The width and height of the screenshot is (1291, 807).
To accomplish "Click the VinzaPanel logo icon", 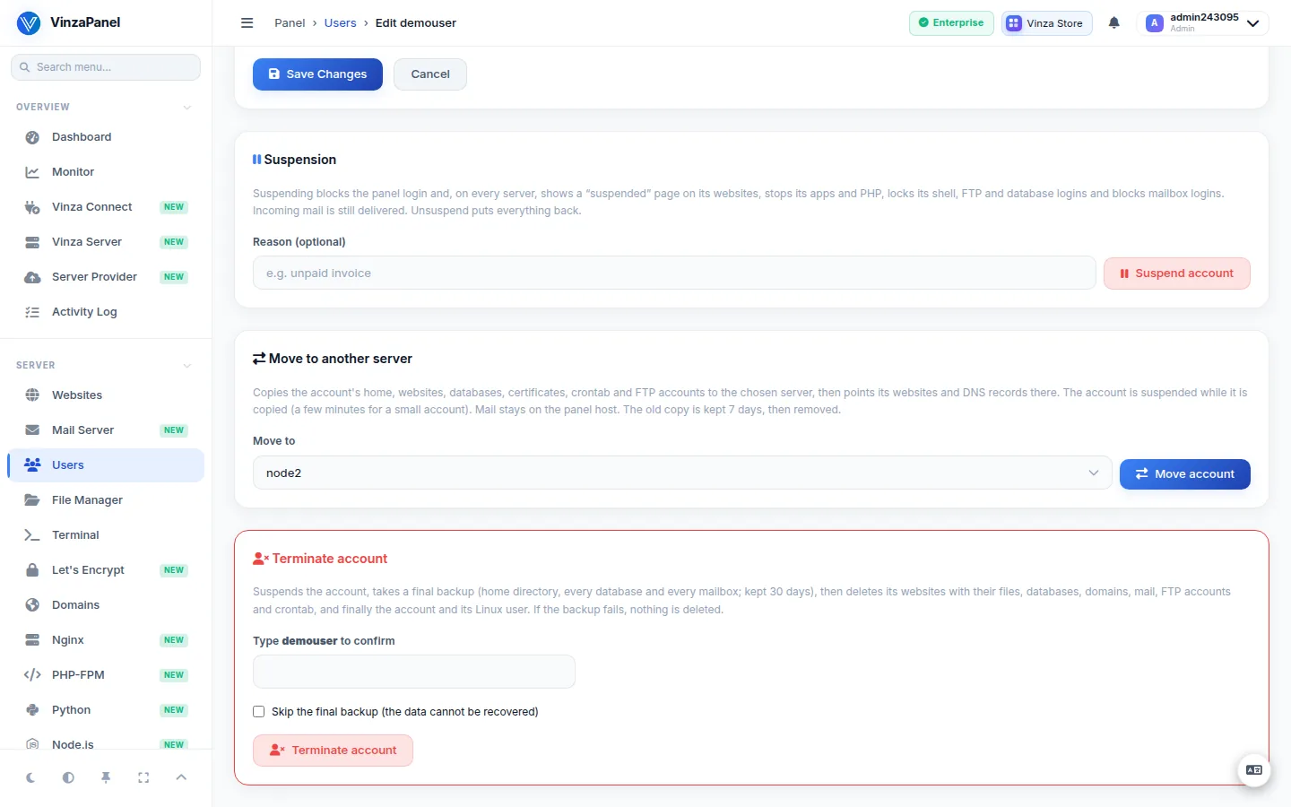I will tap(29, 23).
